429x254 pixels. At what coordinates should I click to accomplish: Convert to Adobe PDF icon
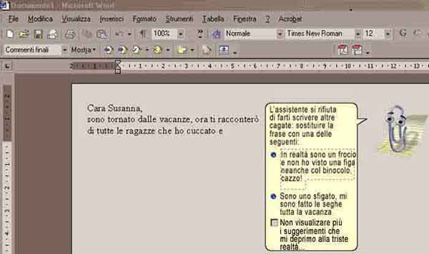343,50
